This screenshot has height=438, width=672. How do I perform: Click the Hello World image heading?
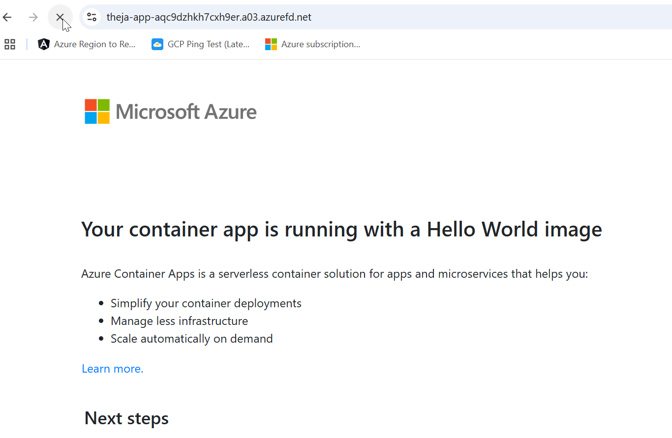pyautogui.click(x=341, y=230)
